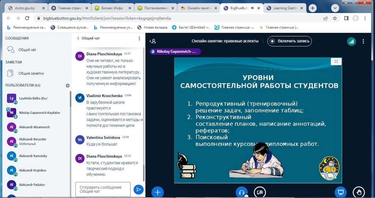Click the 'Отправить сообщение' message input field
The image size is (375, 198).
point(103,189)
